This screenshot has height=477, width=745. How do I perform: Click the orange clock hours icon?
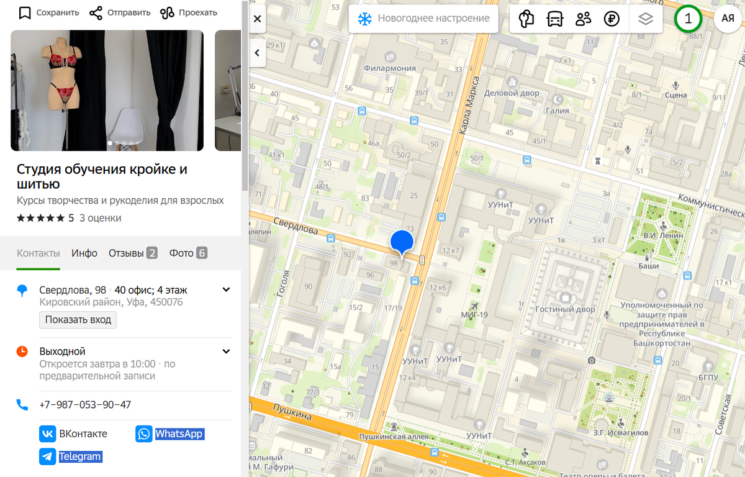point(22,352)
